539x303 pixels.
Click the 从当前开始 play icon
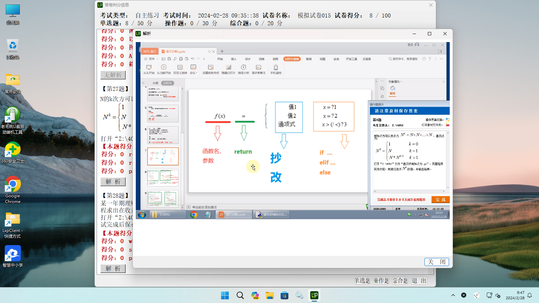(x=164, y=68)
